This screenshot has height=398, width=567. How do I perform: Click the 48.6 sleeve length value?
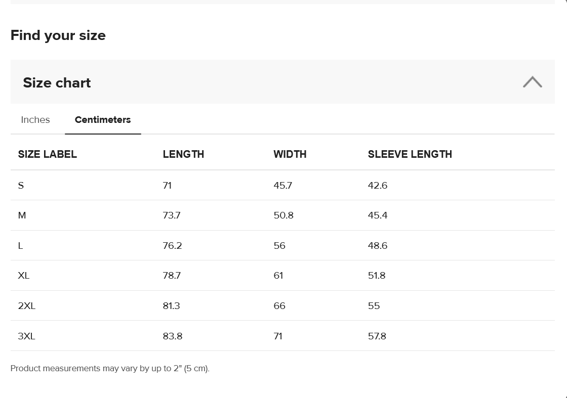[378, 246]
